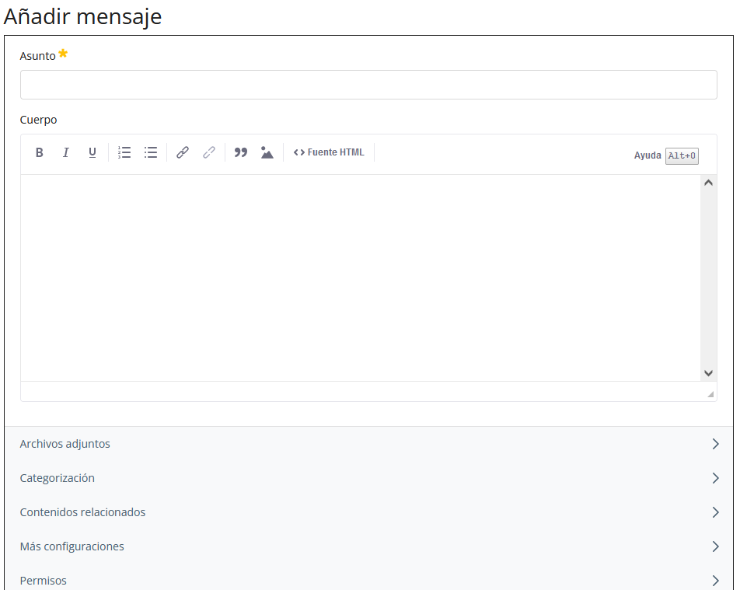Expand the Categorización section
The width and height of the screenshot is (747, 590).
pos(368,478)
